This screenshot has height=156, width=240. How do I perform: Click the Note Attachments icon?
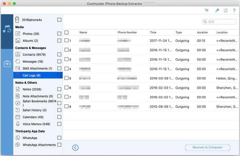(x=18, y=96)
